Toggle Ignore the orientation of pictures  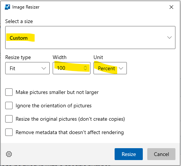9,105
